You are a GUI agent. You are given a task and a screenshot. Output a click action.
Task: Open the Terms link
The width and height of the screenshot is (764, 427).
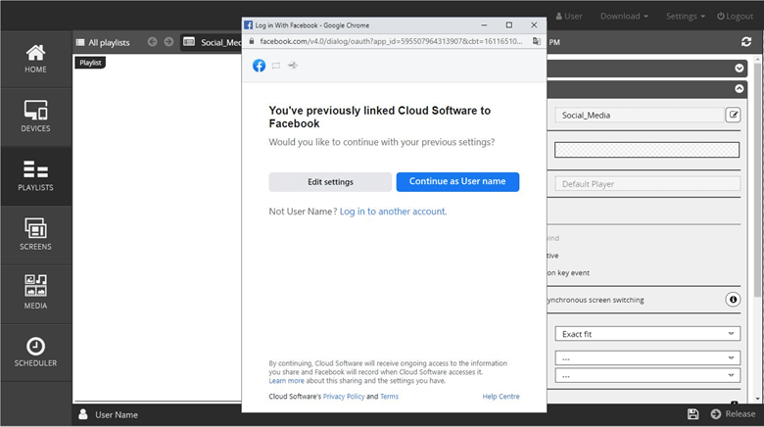pyautogui.click(x=389, y=397)
